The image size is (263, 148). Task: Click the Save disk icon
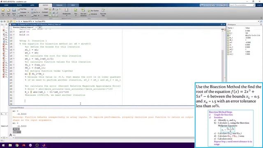pos(14,10)
